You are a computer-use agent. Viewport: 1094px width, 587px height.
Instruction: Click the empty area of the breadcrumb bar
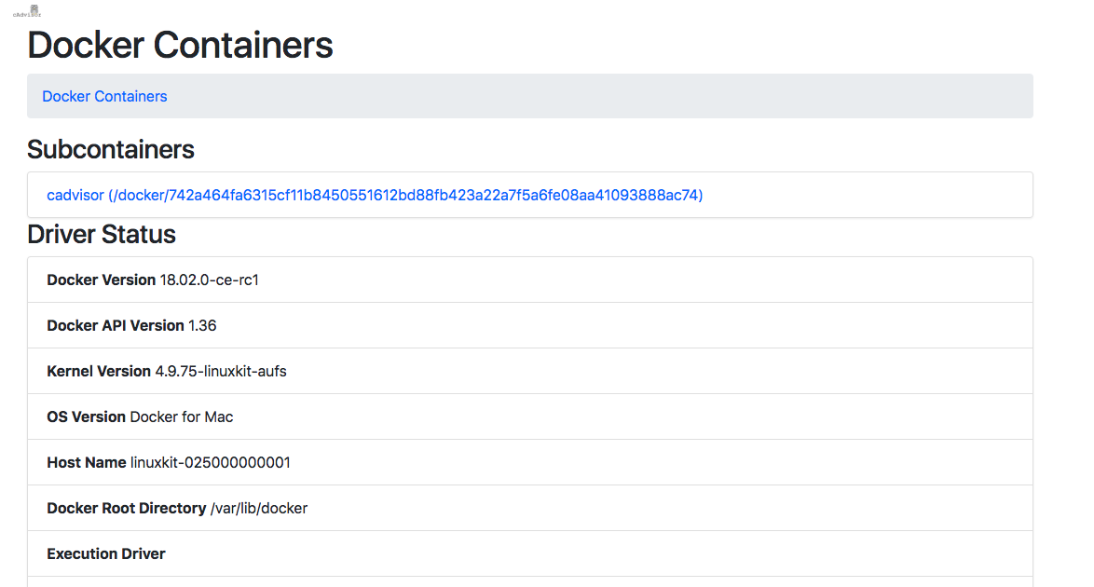596,96
